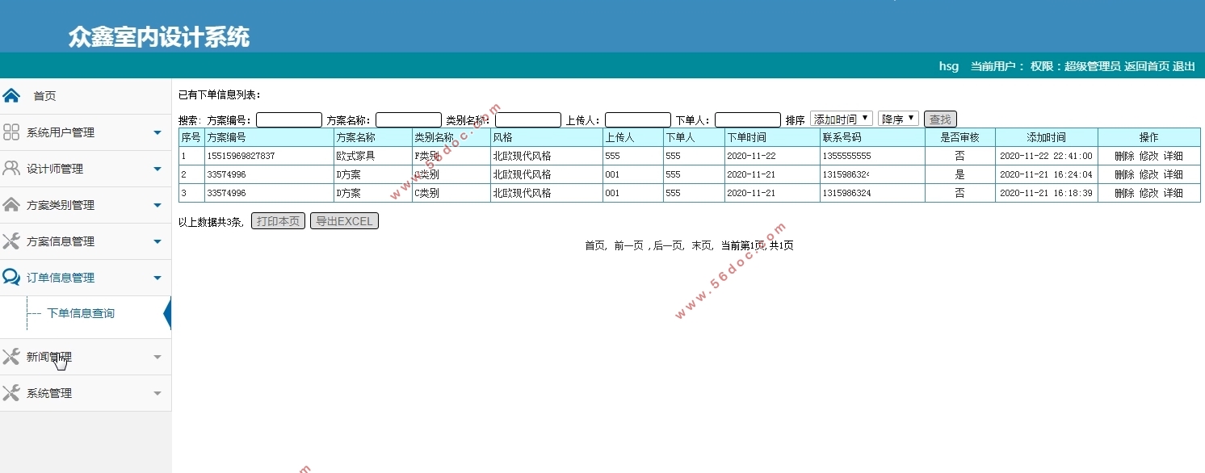
Task: Open the 添加时间 sort field dropdown
Action: click(x=841, y=119)
